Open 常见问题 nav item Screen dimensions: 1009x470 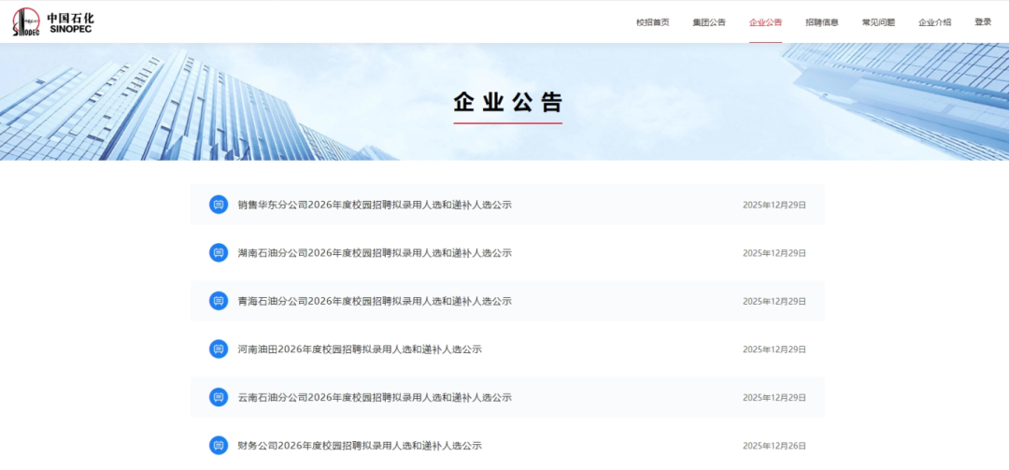(878, 21)
